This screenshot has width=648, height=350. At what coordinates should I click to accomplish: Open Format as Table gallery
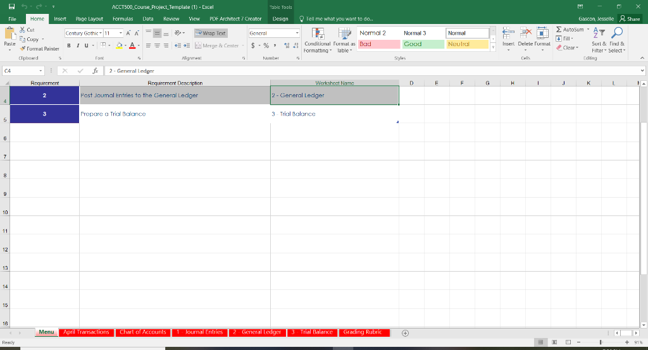tap(344, 40)
